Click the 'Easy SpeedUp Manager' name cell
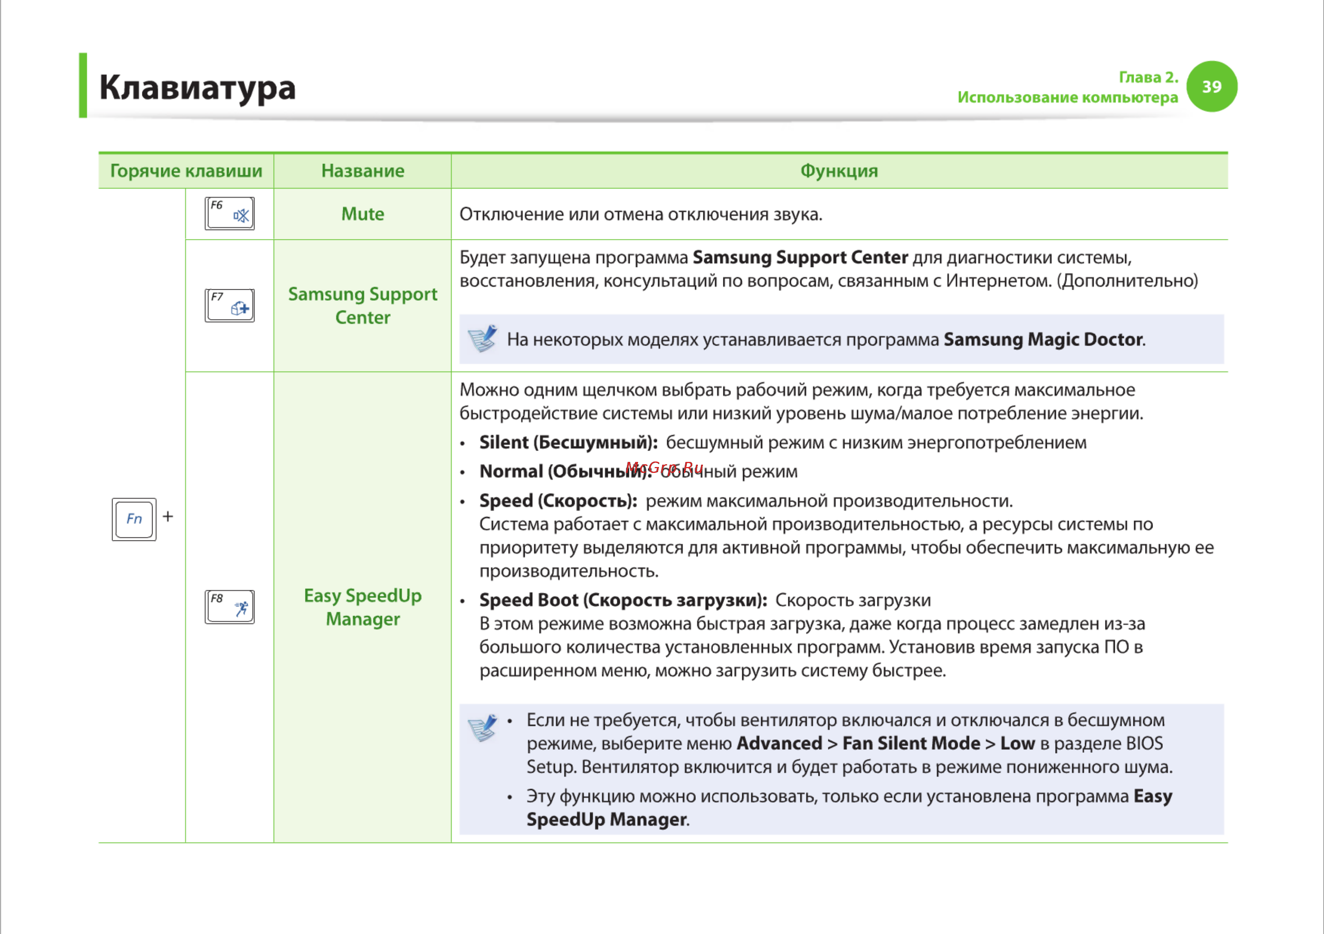Viewport: 1324px width, 934px height. 363,607
